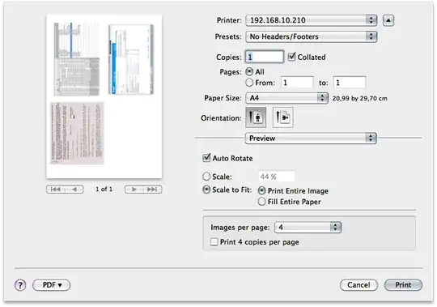Select the All pages radio button
Screen dimensions: 437x307
249,71
